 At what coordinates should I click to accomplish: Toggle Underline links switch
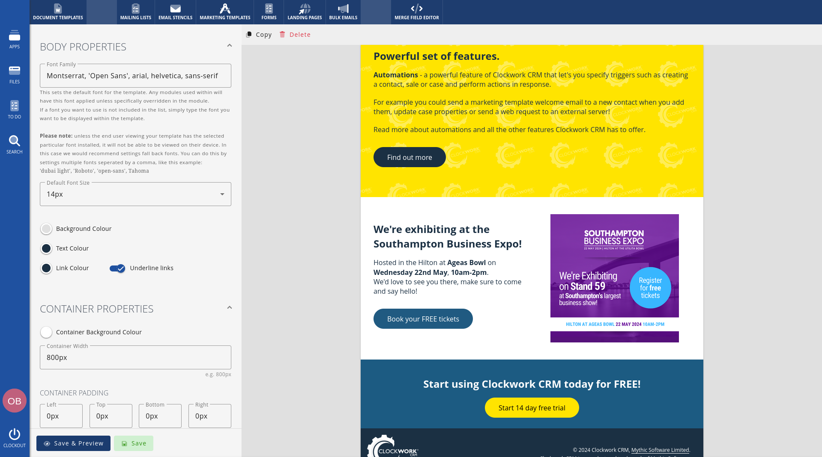click(x=117, y=268)
